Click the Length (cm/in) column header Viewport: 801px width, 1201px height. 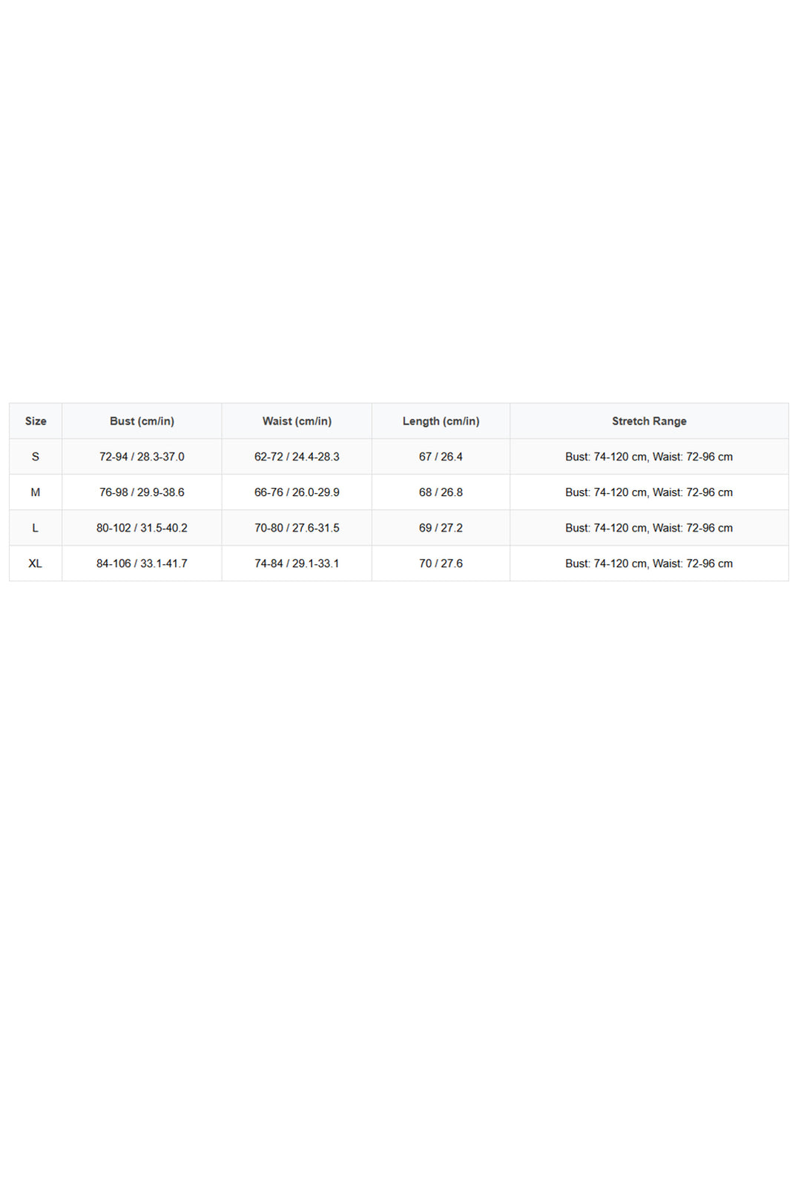pyautogui.click(x=441, y=421)
